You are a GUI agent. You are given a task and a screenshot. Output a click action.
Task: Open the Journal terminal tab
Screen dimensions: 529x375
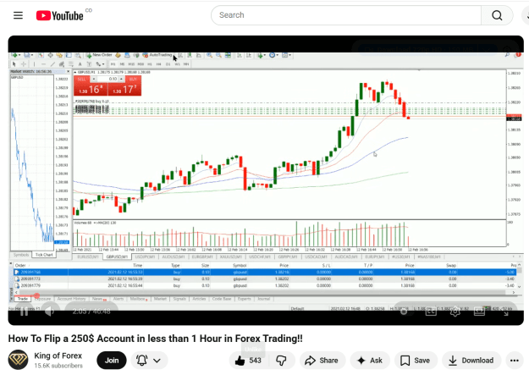point(264,299)
